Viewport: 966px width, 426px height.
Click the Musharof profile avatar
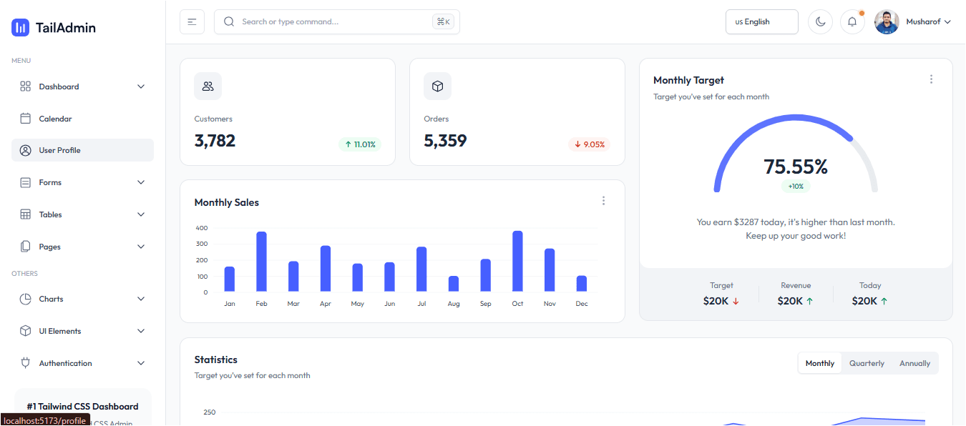click(887, 21)
